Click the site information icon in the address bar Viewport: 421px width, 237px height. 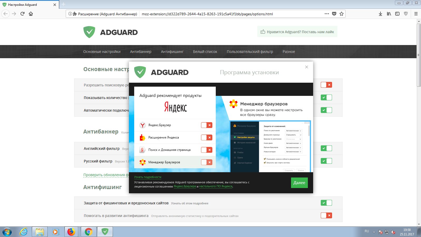[x=70, y=14]
